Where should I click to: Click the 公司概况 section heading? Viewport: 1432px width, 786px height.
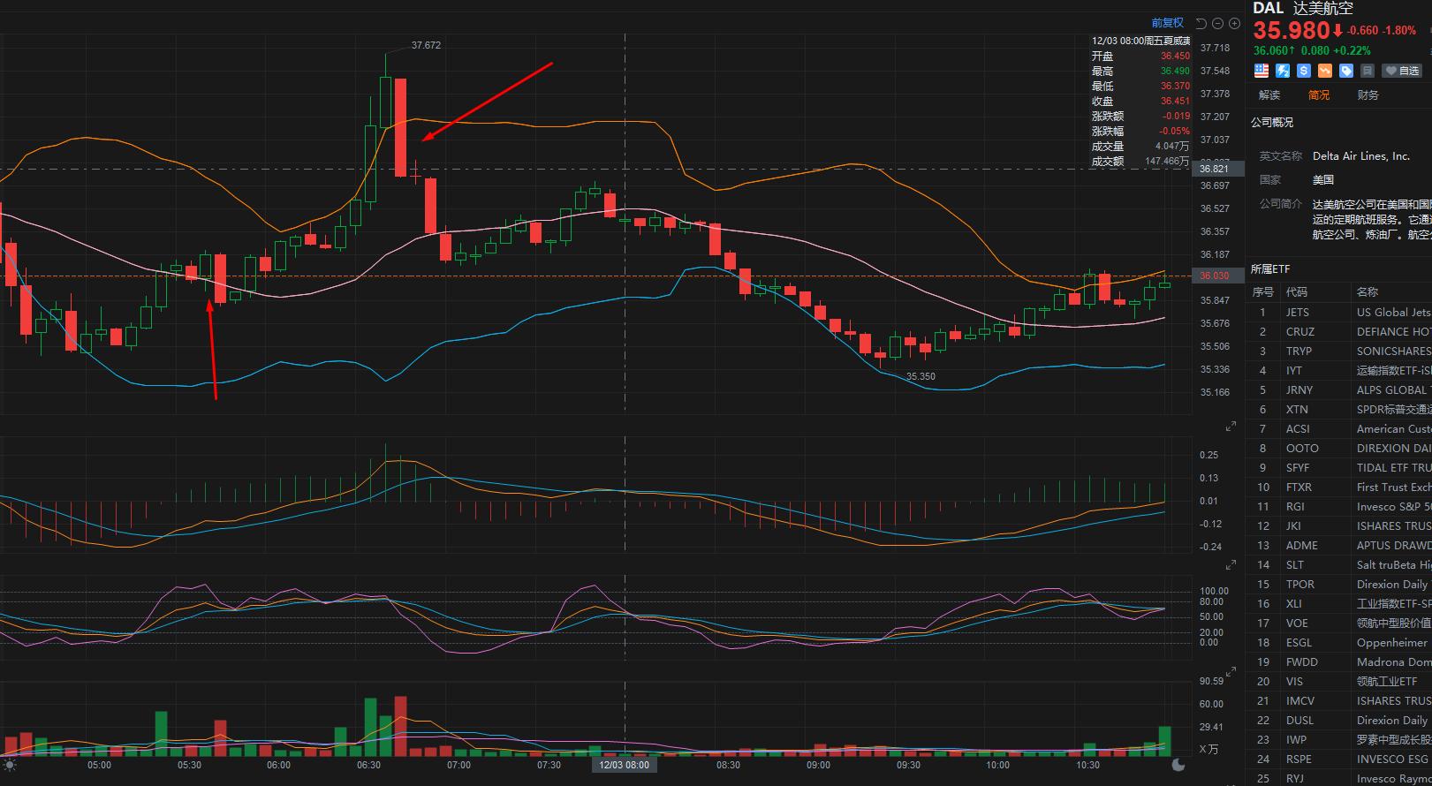point(1272,123)
